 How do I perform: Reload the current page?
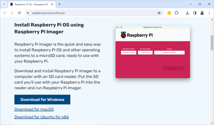pos(19,13)
